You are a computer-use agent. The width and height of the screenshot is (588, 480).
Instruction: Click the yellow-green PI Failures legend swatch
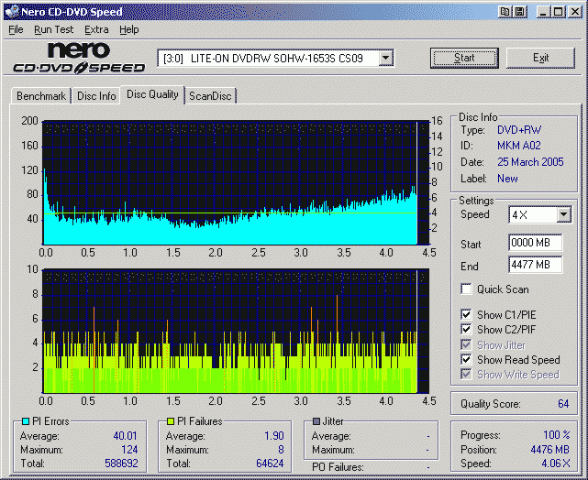[x=171, y=421]
